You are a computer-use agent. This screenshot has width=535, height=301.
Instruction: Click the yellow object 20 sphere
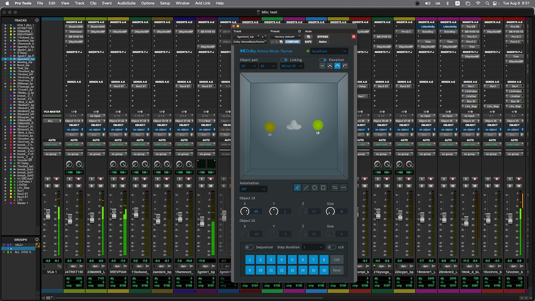270,127
